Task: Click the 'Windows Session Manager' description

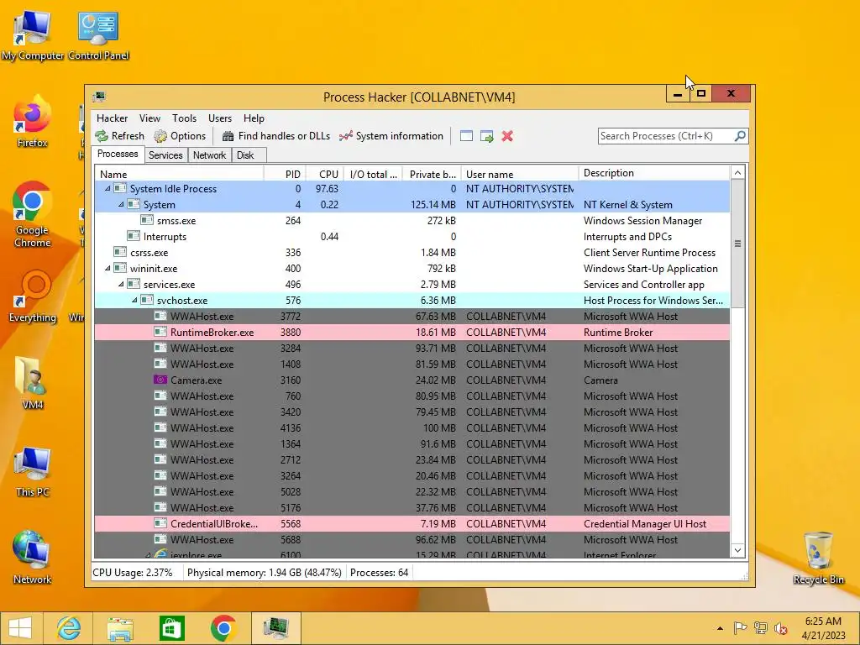Action: (x=642, y=221)
